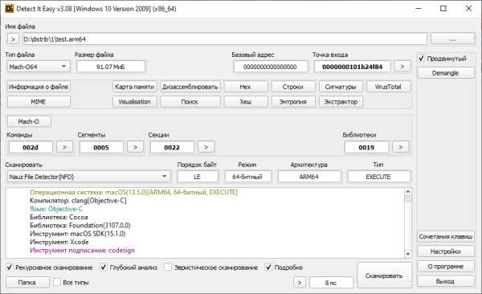Toggle Рекурсивное сканирование checkbox
This screenshot has width=482, height=294.
point(10,267)
